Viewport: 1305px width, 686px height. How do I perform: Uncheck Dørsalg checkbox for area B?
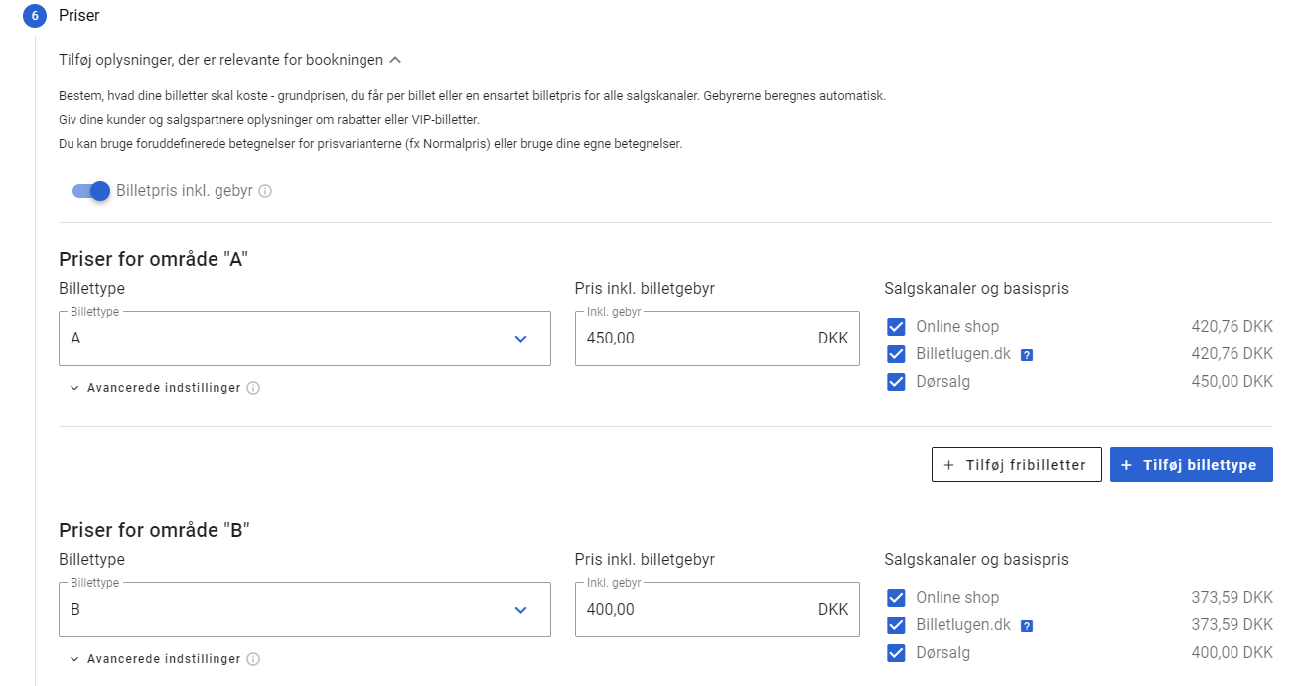tap(896, 653)
